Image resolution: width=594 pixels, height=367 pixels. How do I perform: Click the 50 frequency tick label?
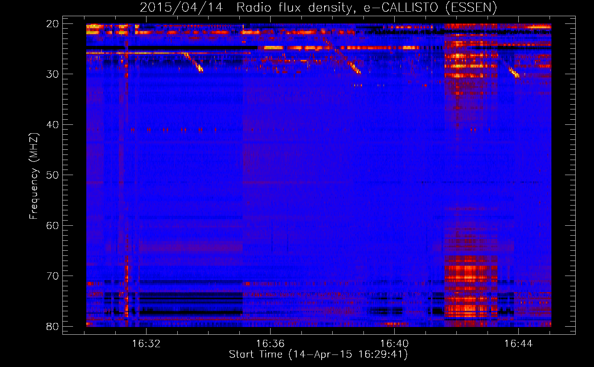point(52,175)
